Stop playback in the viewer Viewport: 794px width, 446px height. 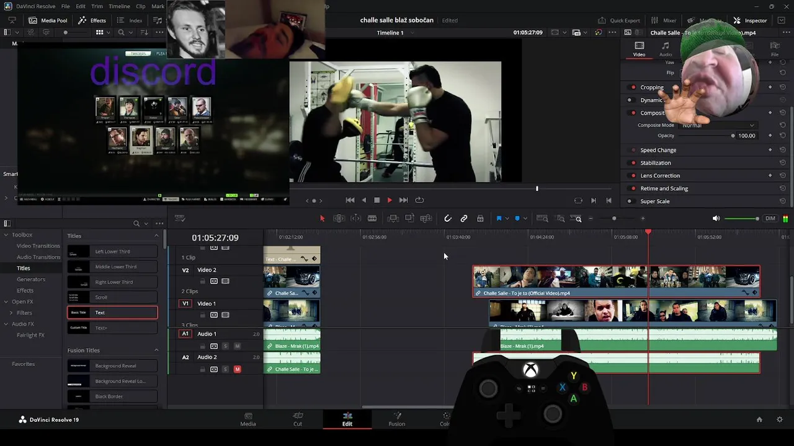(x=377, y=200)
